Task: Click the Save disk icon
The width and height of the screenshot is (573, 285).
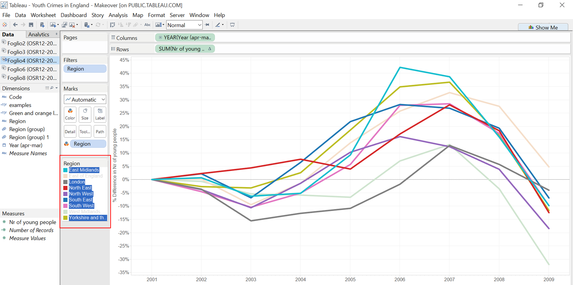Action: tap(31, 25)
